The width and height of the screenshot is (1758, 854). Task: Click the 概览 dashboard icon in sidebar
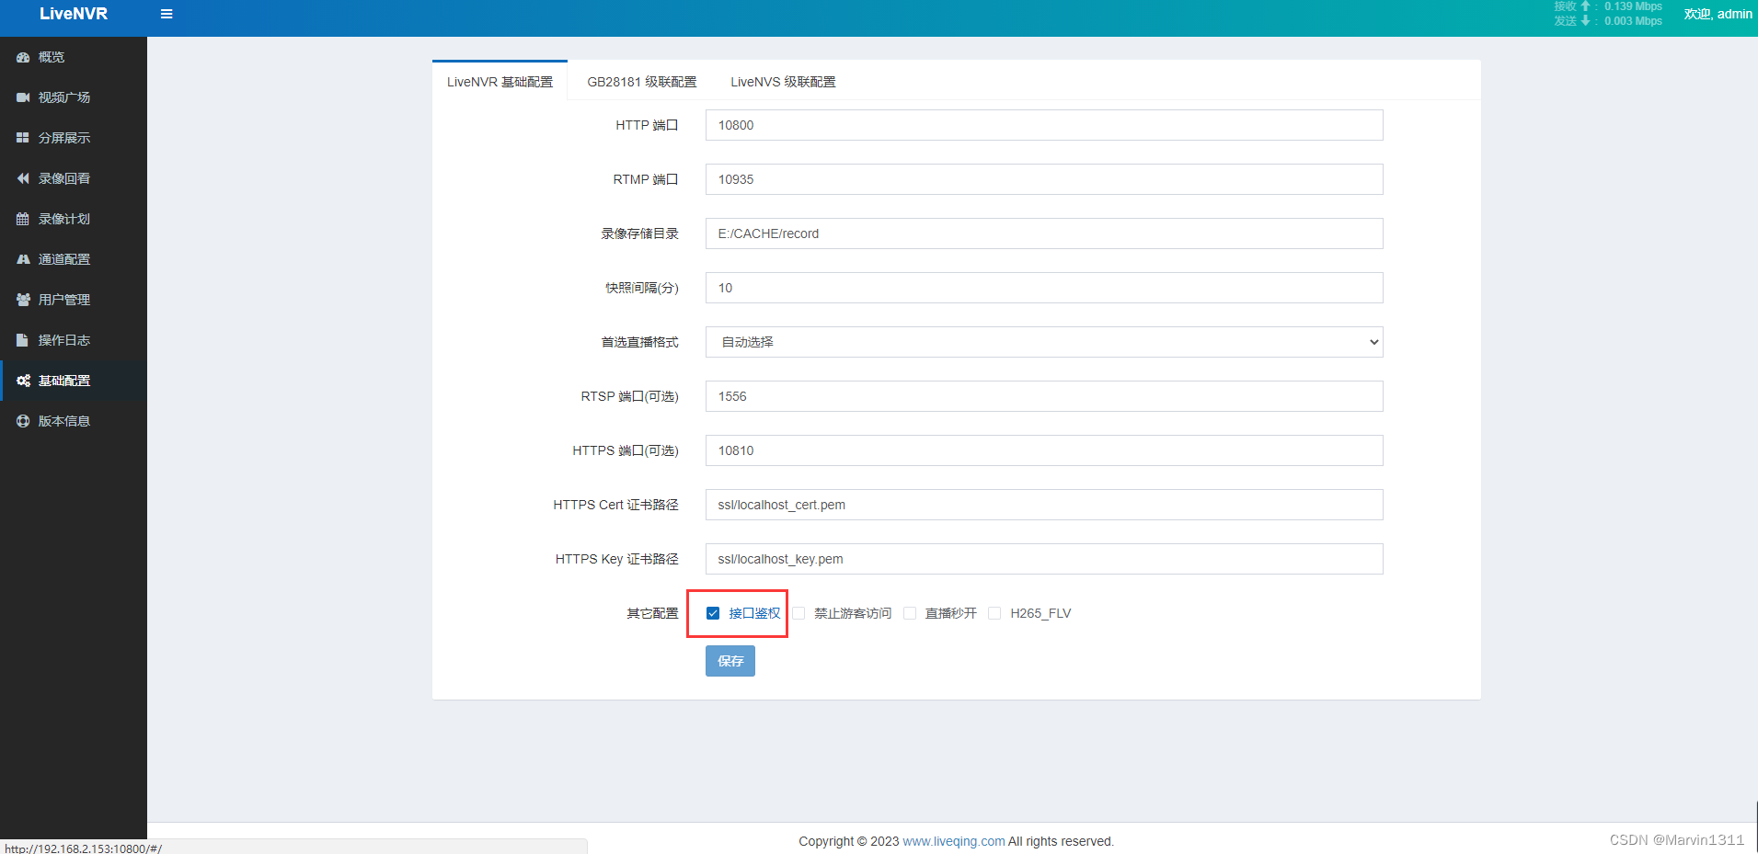pyautogui.click(x=23, y=57)
